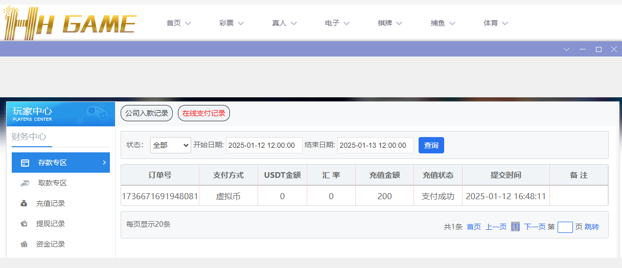The height and width of the screenshot is (268, 622).
Task: Click the 结束日期 end date field
Action: [x=375, y=145]
